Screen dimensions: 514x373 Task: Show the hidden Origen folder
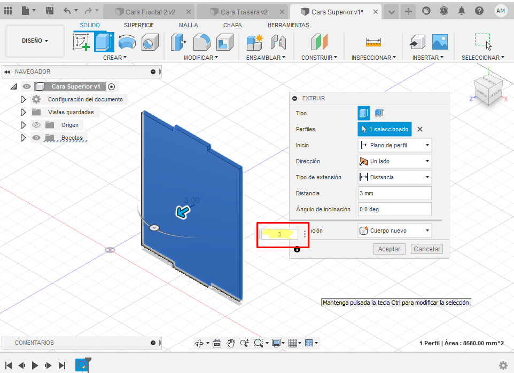tap(36, 125)
